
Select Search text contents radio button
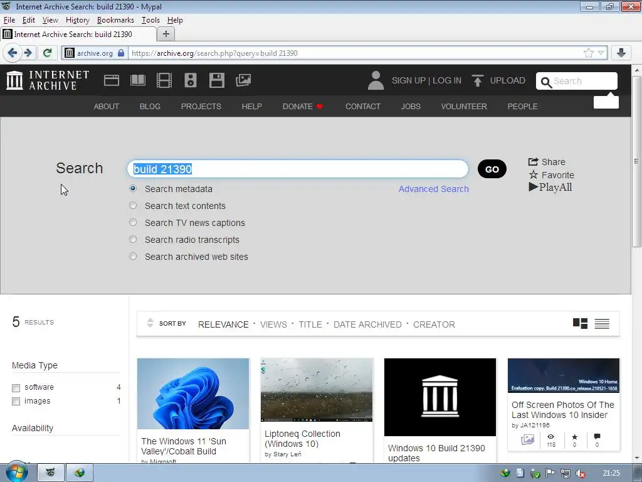point(133,205)
